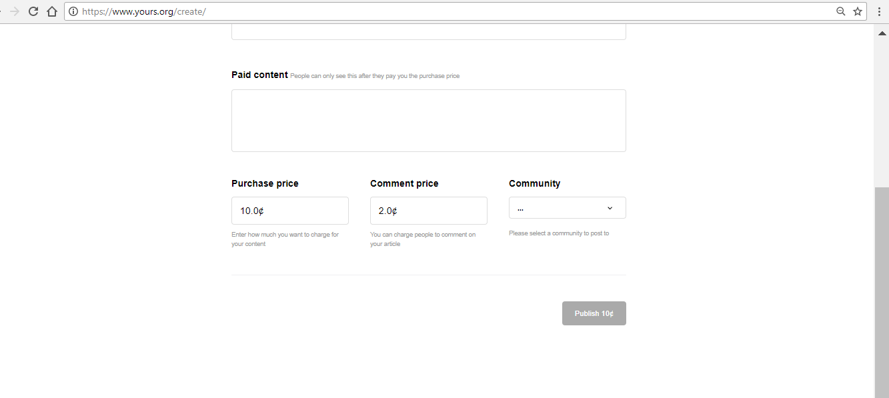Click the partially visible text area at top

tap(429, 32)
